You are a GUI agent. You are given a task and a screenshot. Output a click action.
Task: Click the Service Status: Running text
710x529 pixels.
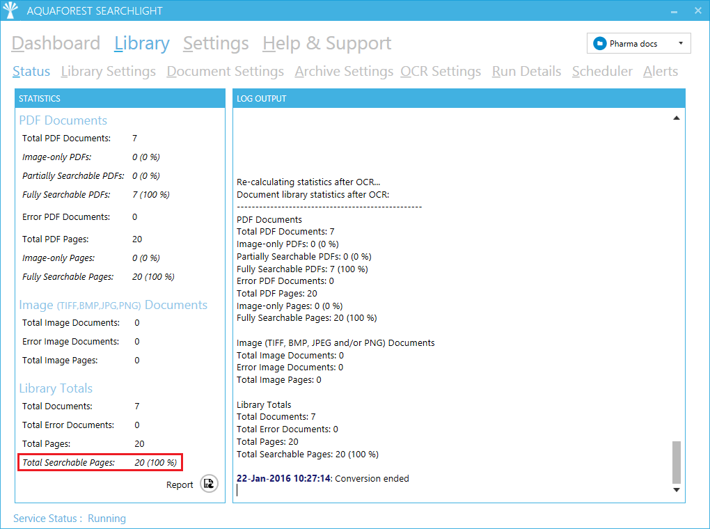[x=70, y=518]
